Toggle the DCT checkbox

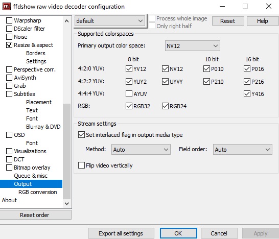click(x=9, y=159)
